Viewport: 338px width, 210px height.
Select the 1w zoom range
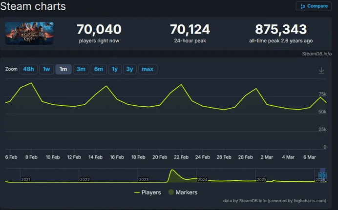(46, 69)
